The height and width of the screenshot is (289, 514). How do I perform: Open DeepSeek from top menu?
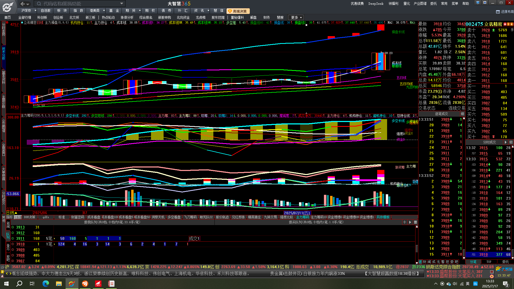coord(376,3)
